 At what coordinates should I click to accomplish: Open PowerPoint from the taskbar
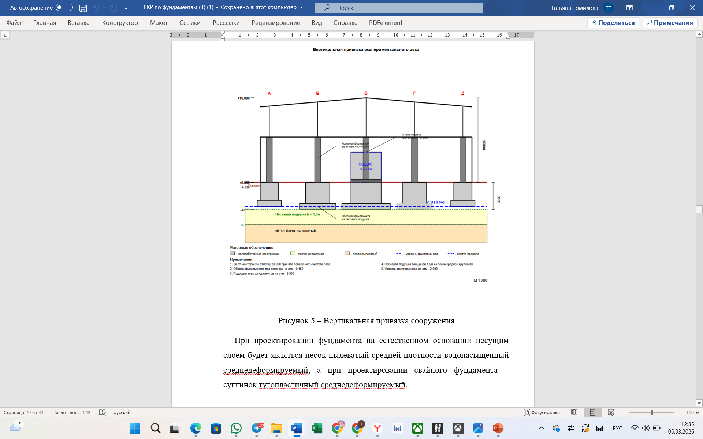[498, 428]
